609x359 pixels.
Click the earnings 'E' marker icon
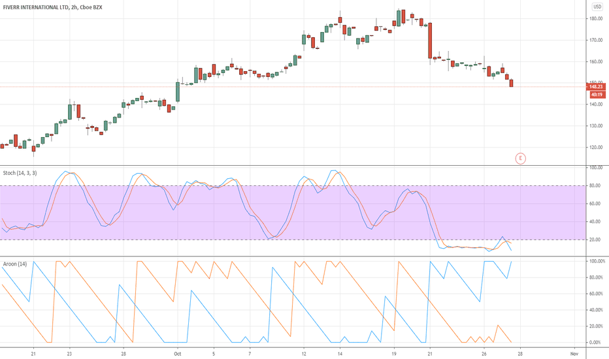pyautogui.click(x=520, y=159)
